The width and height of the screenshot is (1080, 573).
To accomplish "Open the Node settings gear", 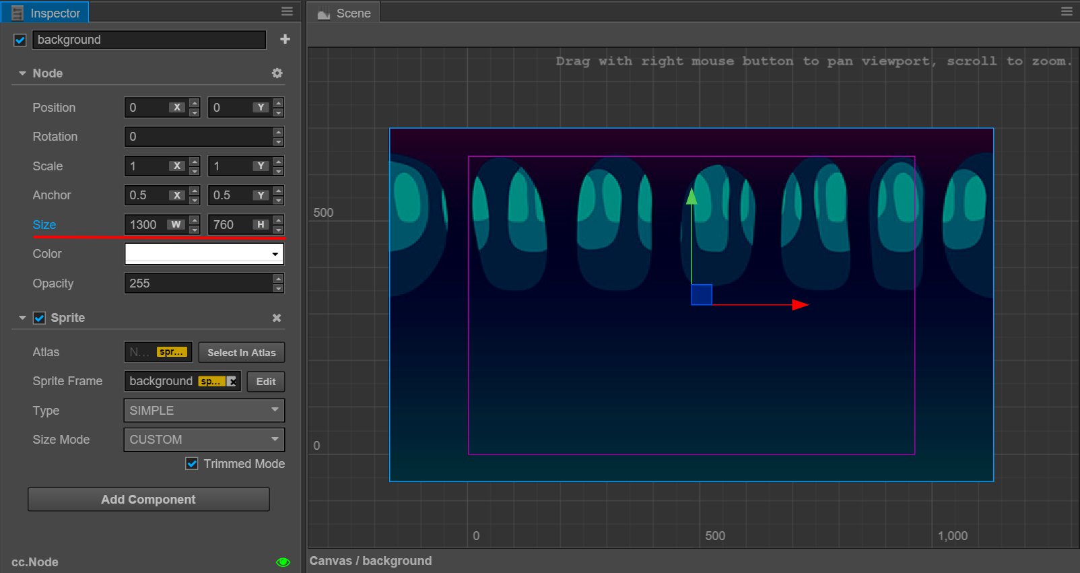I will 277,73.
